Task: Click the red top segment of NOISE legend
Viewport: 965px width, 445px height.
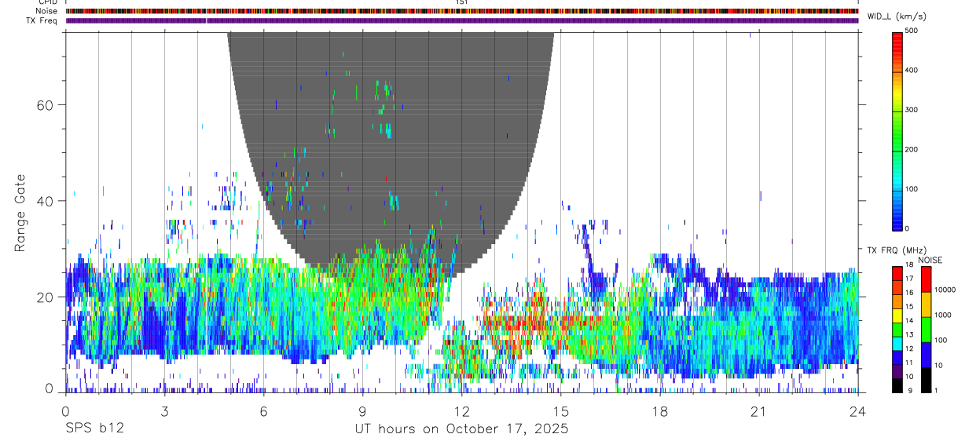Action: pyautogui.click(x=926, y=279)
